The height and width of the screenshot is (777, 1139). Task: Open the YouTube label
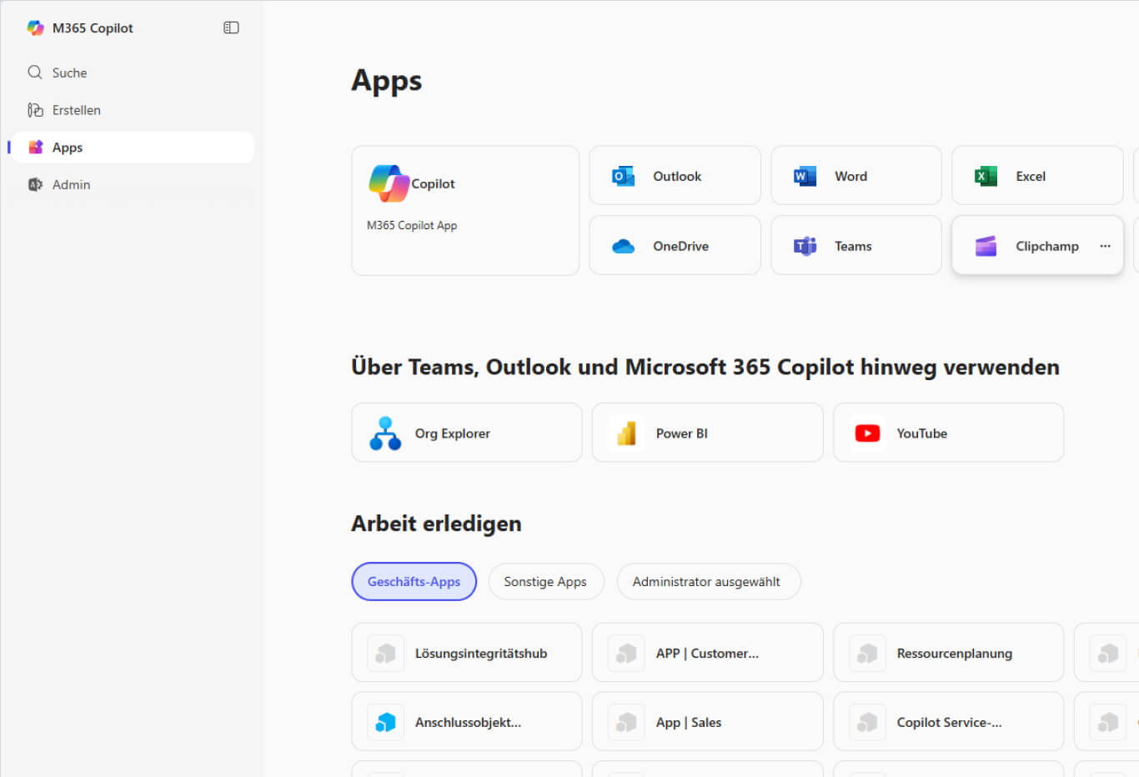(x=922, y=434)
